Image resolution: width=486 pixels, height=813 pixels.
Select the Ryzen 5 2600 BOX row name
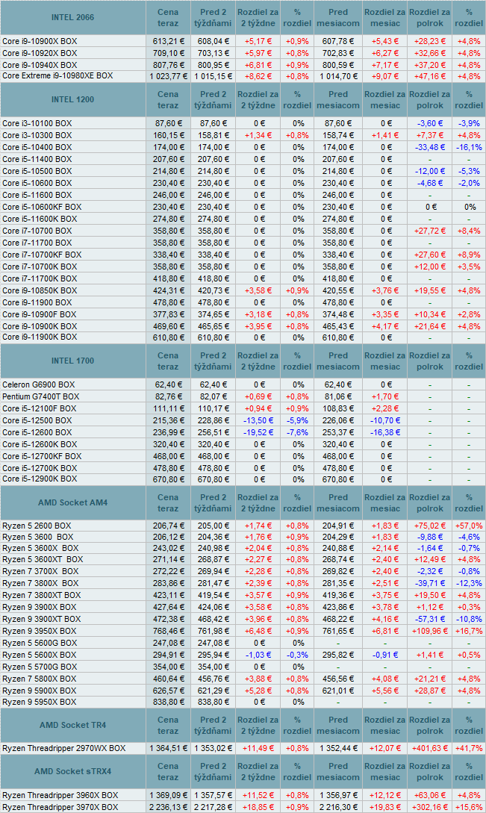click(37, 526)
